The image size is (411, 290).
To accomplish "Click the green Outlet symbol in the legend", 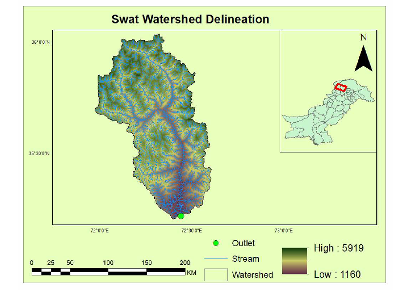I will click(x=215, y=243).
